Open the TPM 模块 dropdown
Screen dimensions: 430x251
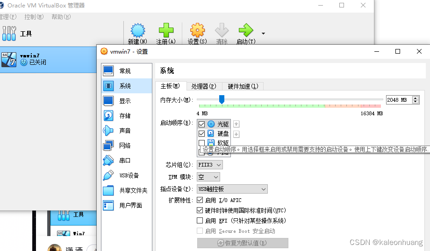(x=208, y=177)
